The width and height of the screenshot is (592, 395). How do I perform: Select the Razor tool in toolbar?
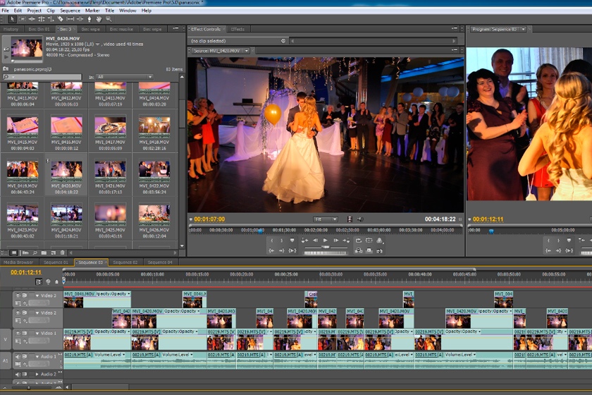pos(61,19)
